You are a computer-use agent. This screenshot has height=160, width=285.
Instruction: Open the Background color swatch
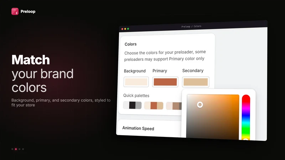(x=136, y=82)
